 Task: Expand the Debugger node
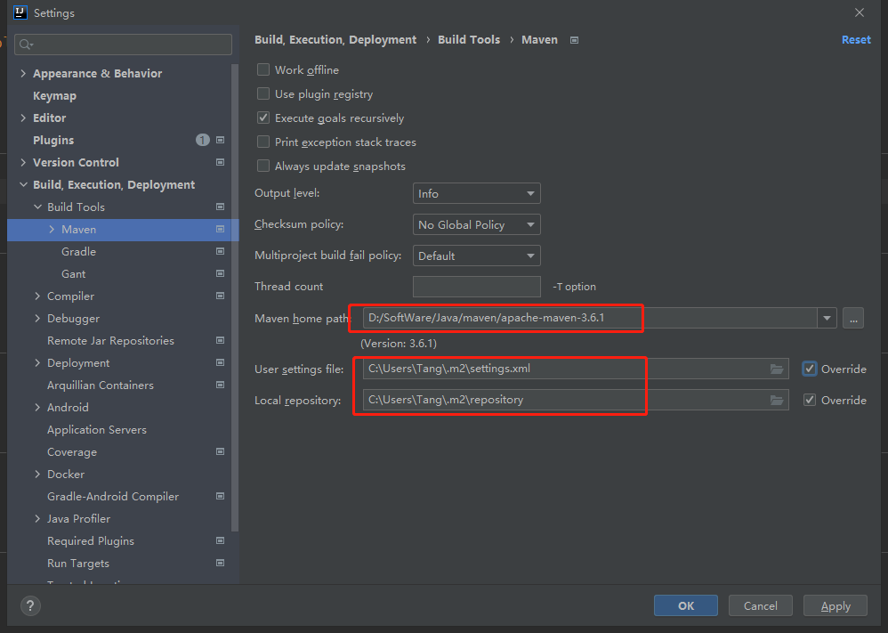click(37, 319)
